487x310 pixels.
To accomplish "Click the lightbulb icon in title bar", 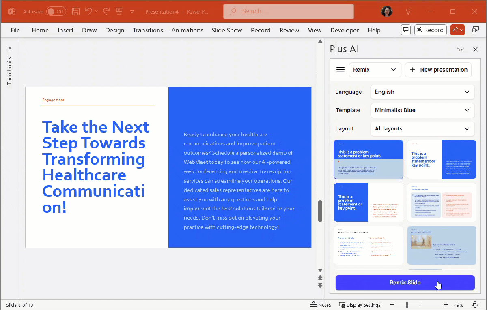I will [x=409, y=11].
